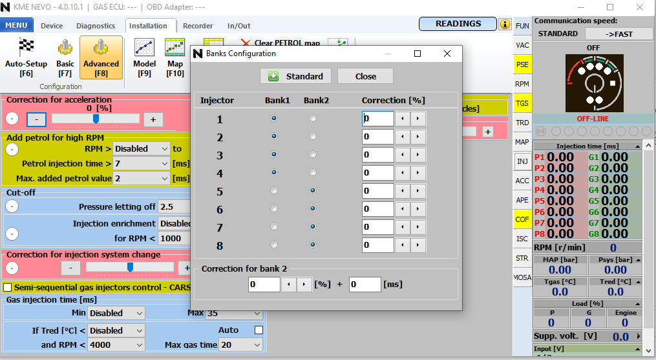Select Bank2 for injector 7
The width and height of the screenshot is (656, 360).
[x=313, y=226]
